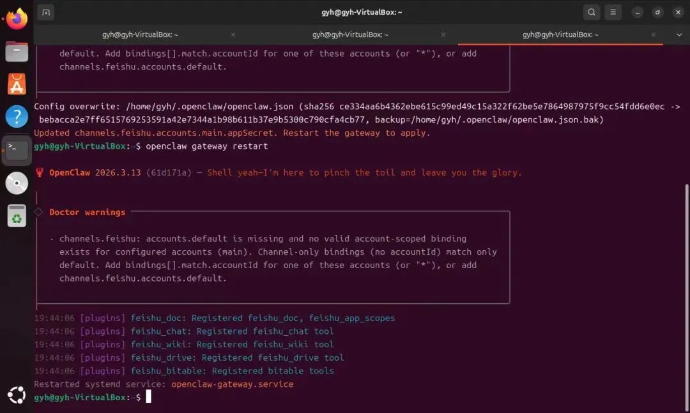Minimize the terminal window
The width and height of the screenshot is (690, 413).
coord(637,12)
